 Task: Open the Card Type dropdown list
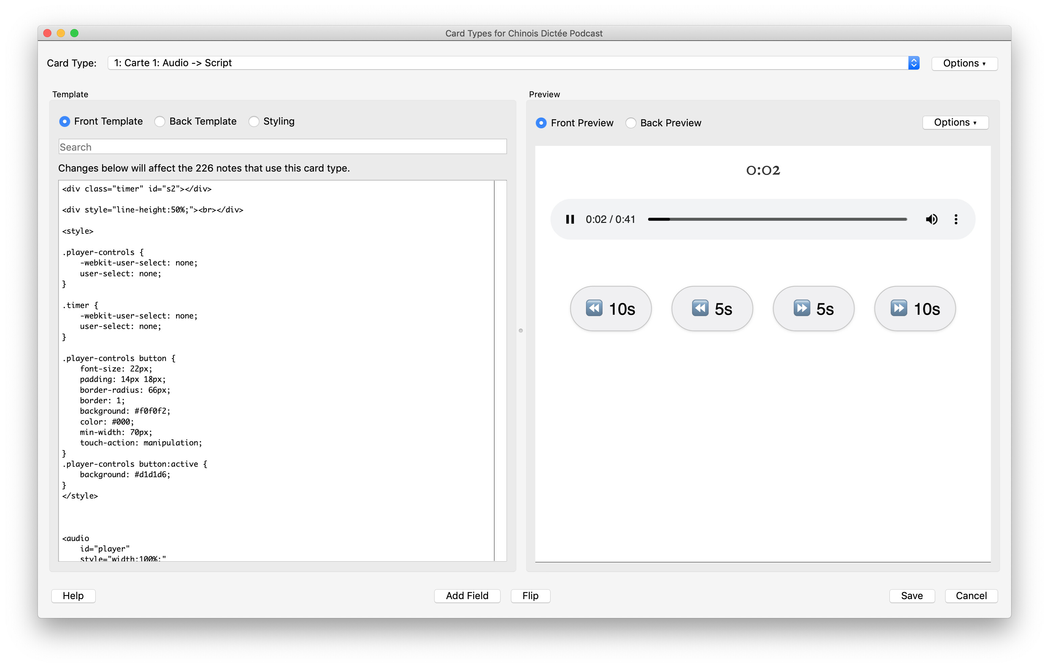913,63
